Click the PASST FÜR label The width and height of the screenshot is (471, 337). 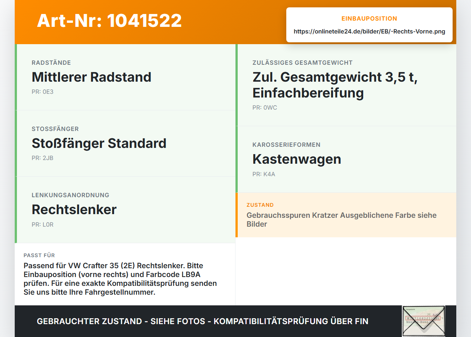point(39,255)
